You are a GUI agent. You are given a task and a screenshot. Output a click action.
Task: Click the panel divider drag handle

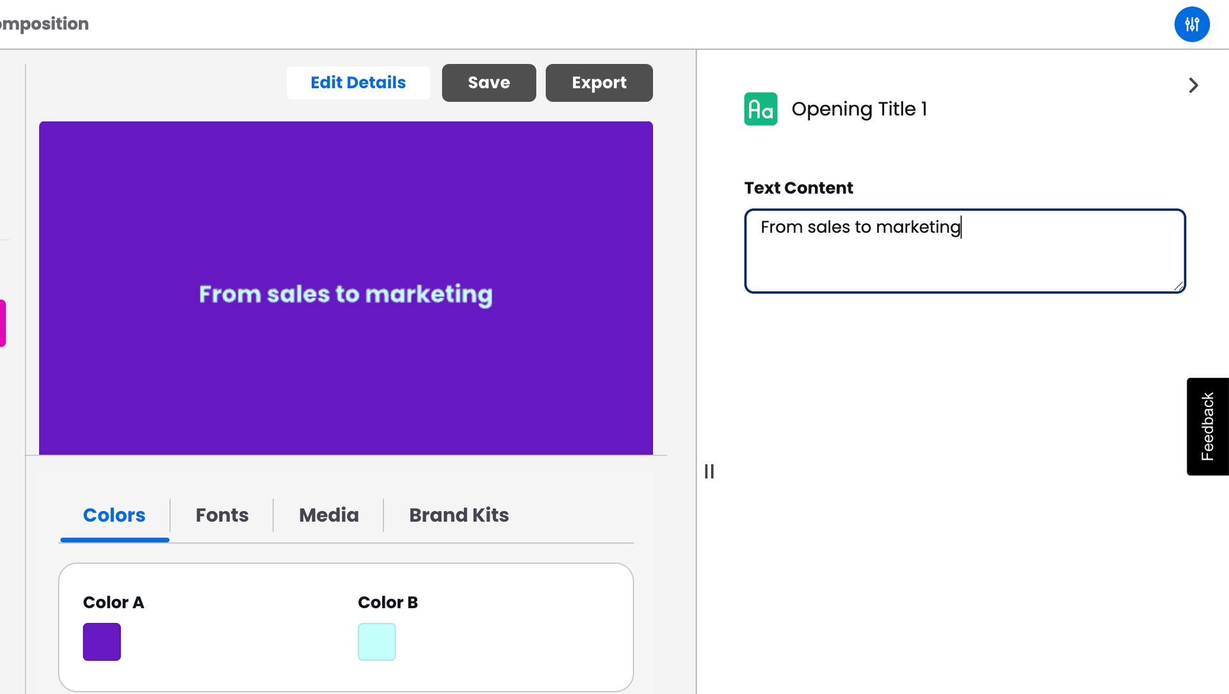(x=709, y=471)
